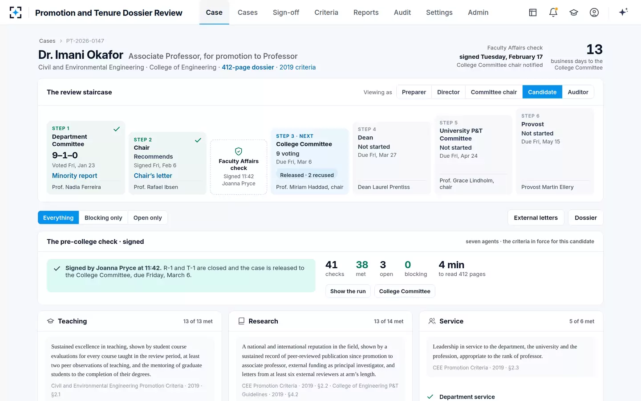The image size is (641, 401).
Task: Click the graduation cap icon in header
Action: point(574,12)
